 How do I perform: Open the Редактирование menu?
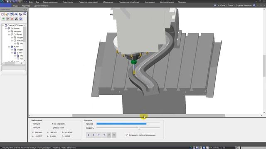pos(50,2)
